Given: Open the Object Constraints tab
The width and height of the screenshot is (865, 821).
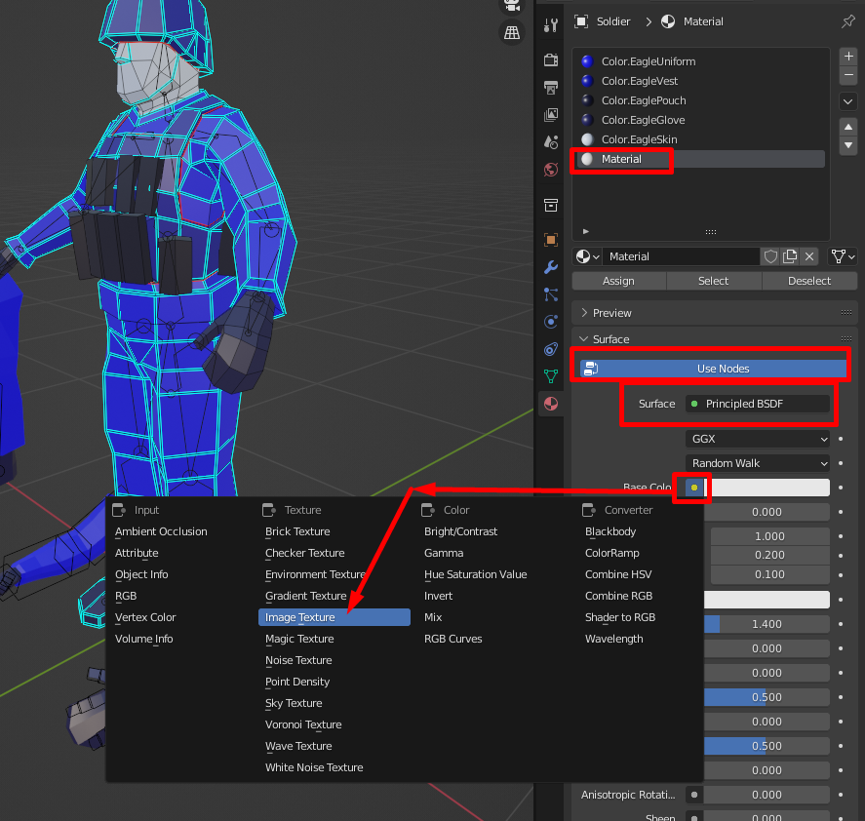Looking at the screenshot, I should click(x=551, y=349).
